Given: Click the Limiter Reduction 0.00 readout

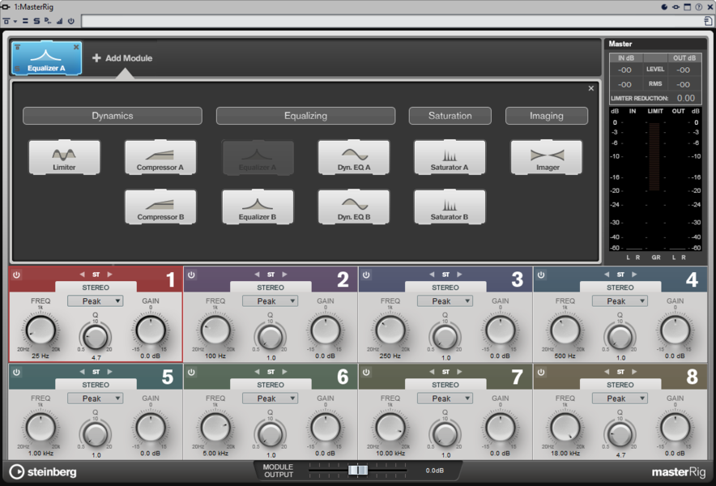Looking at the screenshot, I should (x=685, y=98).
